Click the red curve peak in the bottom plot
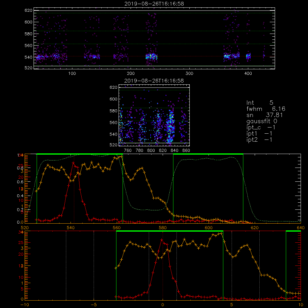Screen dimensions: 308x308 [162, 240]
